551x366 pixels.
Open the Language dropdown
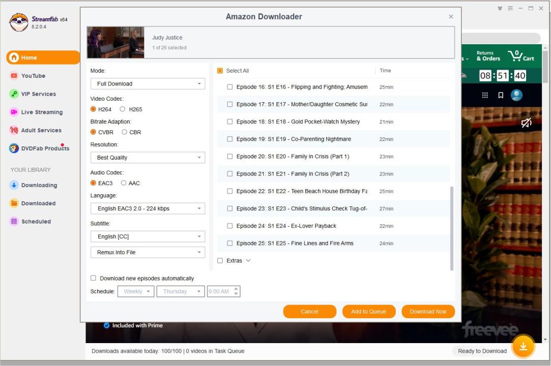(x=148, y=208)
